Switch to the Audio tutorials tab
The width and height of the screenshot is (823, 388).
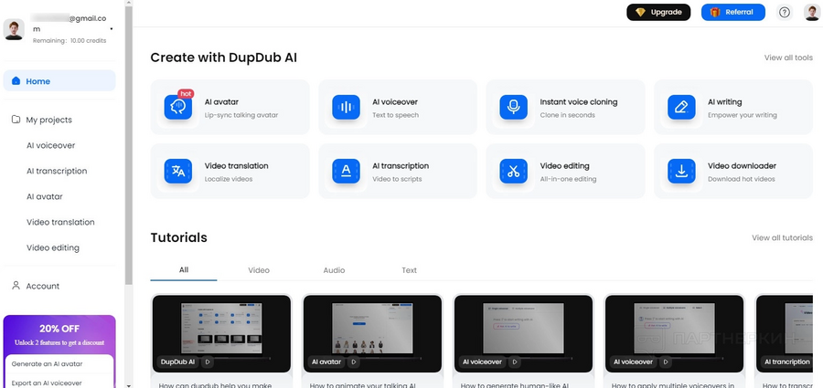(334, 270)
